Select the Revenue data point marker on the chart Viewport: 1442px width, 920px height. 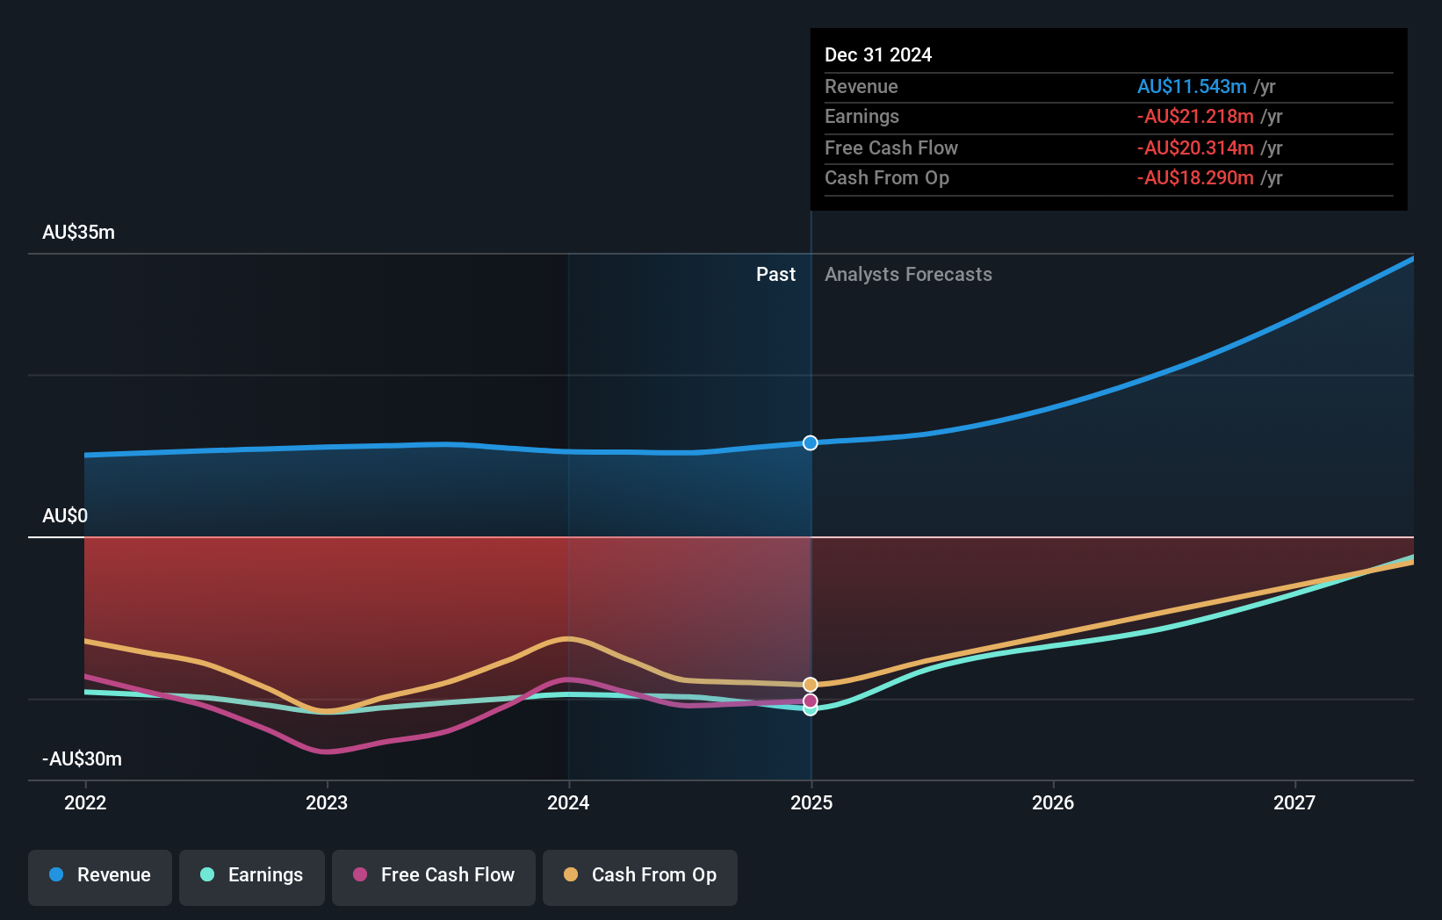[x=809, y=442]
